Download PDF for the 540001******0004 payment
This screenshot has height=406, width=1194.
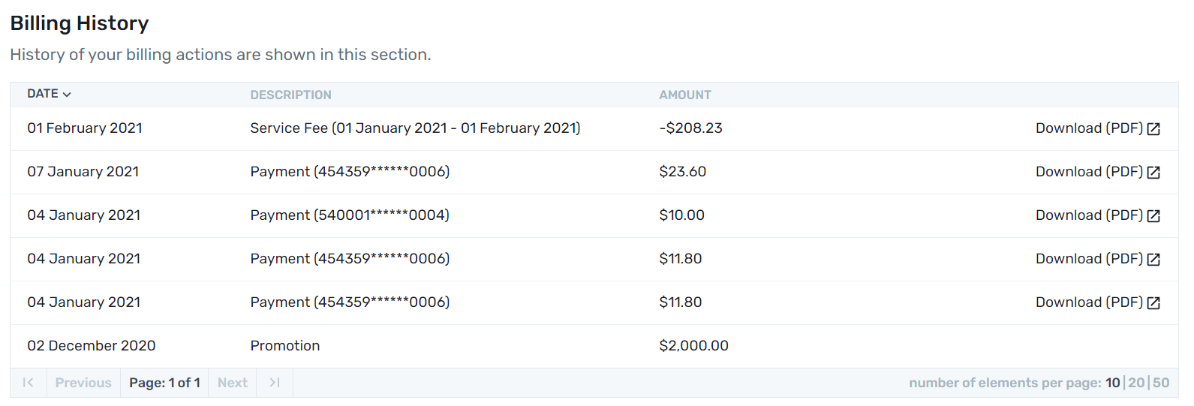coord(1089,215)
